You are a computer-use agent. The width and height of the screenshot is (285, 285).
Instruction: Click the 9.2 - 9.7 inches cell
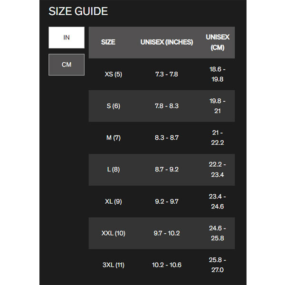tap(167, 201)
